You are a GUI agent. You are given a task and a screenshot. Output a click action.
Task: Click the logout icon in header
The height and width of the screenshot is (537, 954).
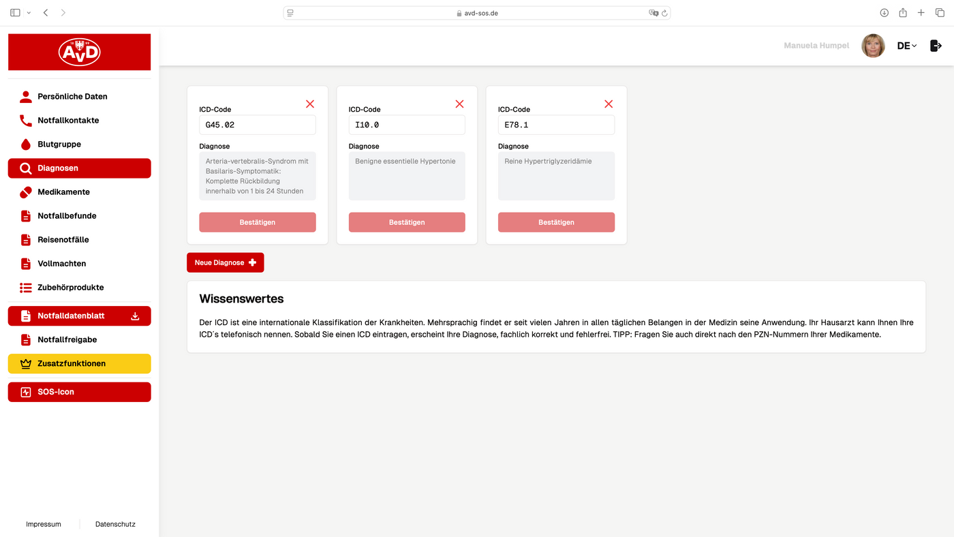click(x=936, y=46)
